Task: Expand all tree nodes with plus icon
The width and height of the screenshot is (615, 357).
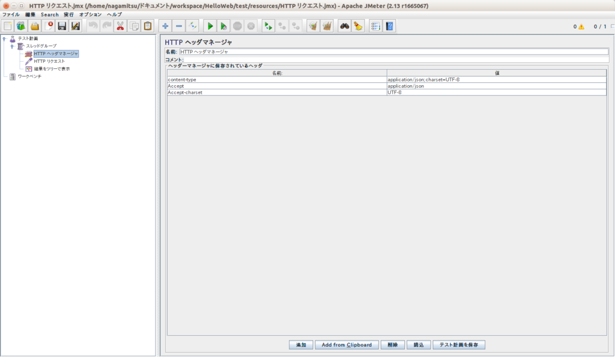Action: coord(165,26)
